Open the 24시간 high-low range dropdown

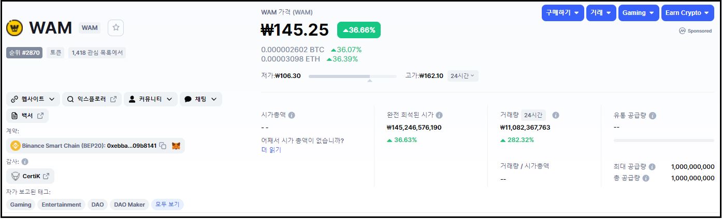[x=463, y=76]
